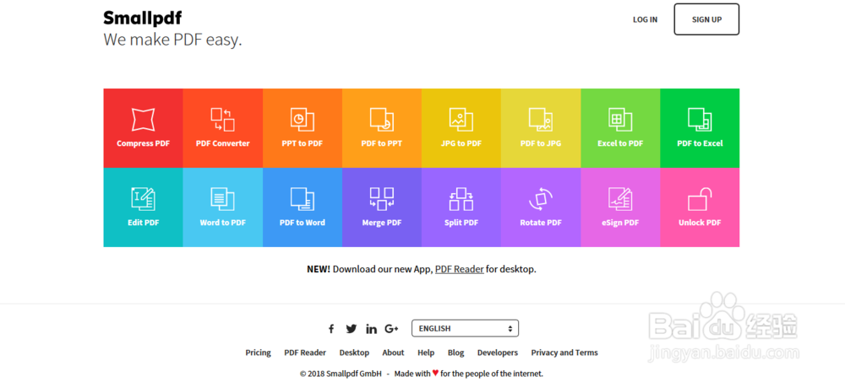Open the Excel to PDF icon
845x382 pixels.
pyautogui.click(x=620, y=120)
